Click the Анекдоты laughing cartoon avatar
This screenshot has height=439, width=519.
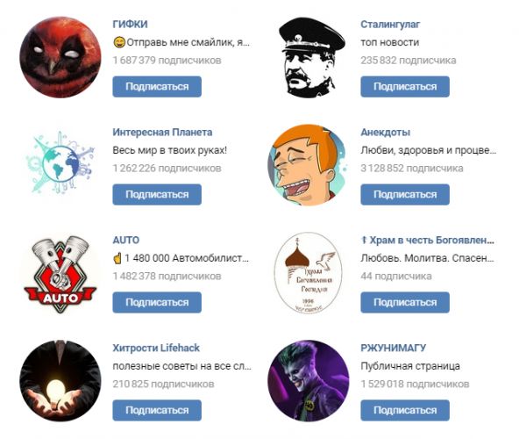click(x=309, y=165)
